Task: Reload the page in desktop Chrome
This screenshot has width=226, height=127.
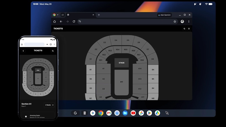Action: click(74, 21)
